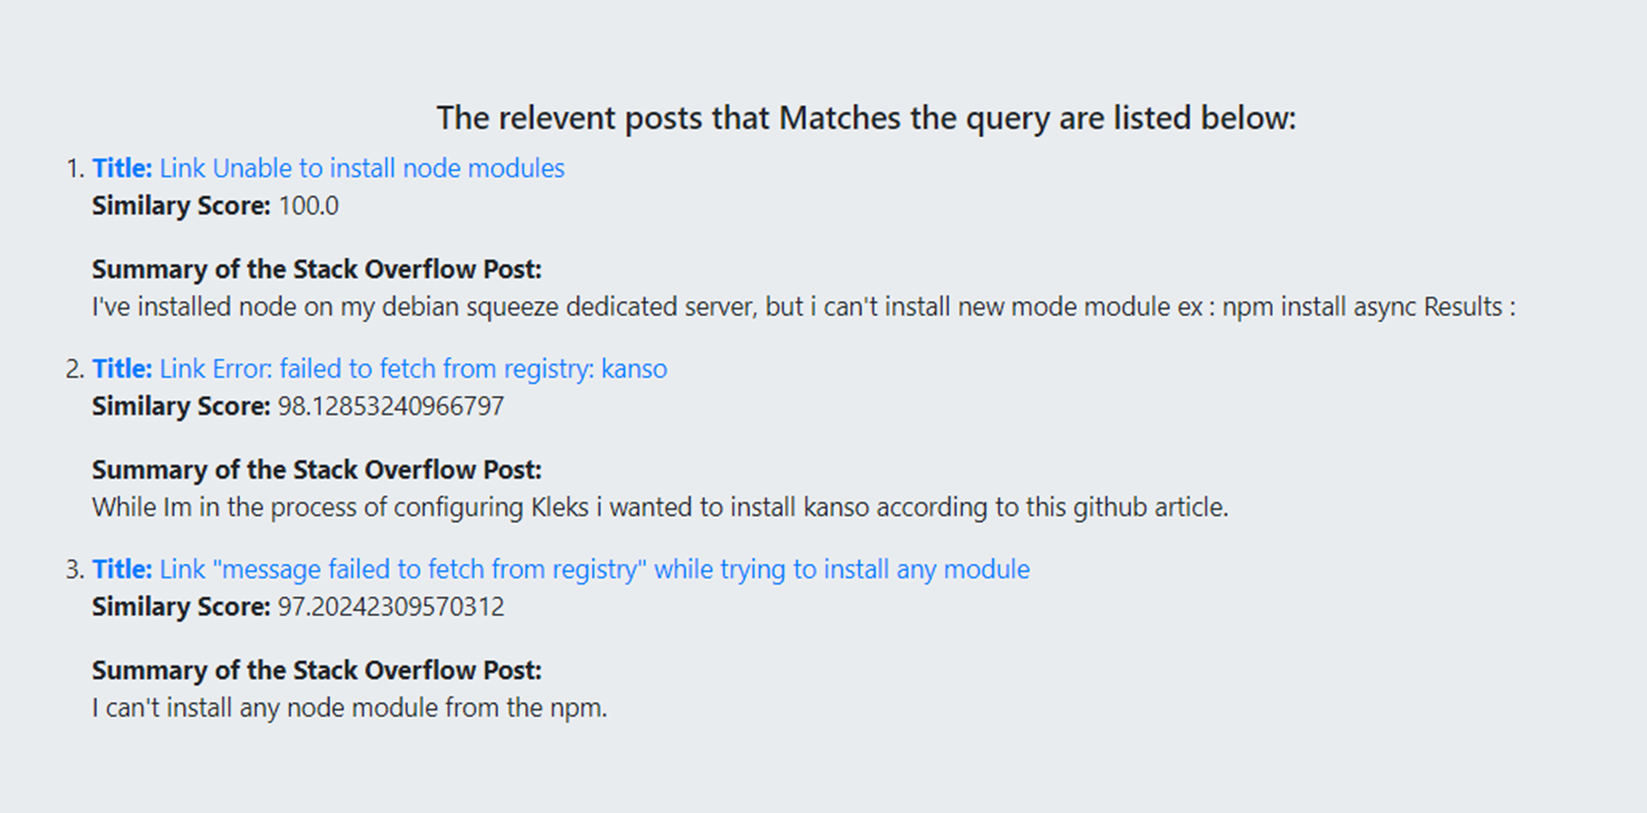This screenshot has height=813, width=1647.
Task: Click the 98.12853240966797 score value
Action: tap(390, 406)
